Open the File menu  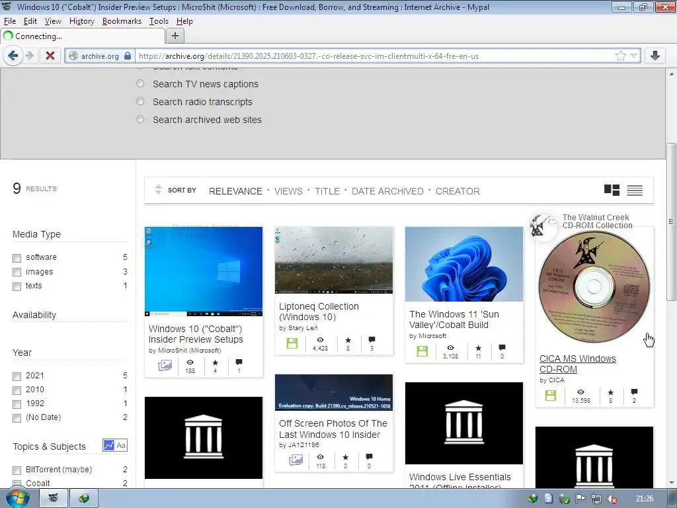9,21
